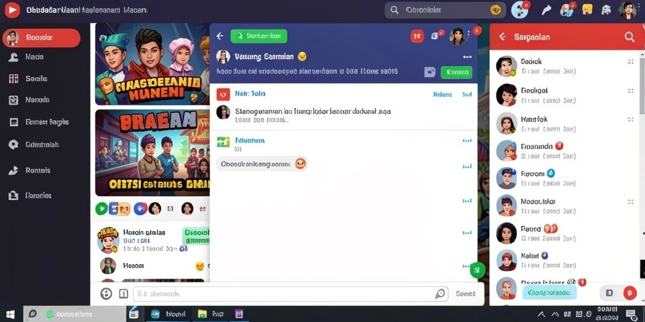Image resolution: width=645 pixels, height=322 pixels.
Task: Expand options beside the first contact in the list
Action: 630,62
